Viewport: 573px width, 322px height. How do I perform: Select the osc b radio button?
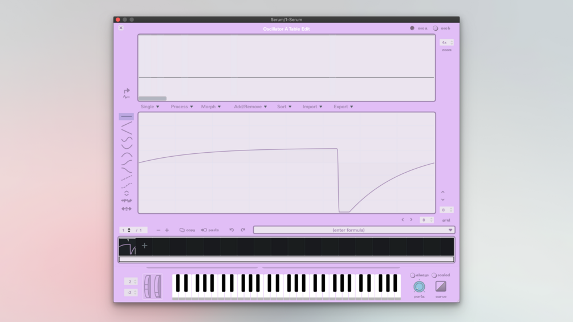[435, 28]
